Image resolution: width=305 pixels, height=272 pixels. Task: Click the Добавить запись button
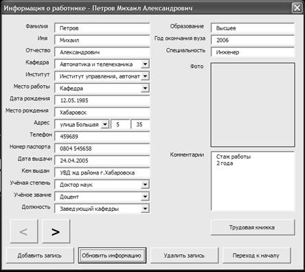coord(40,256)
